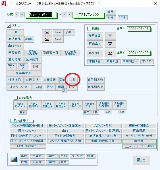Screen dimensions: 160x170
Task: Click mail icon beside 指名2 button
Action: click(x=36, y=67)
